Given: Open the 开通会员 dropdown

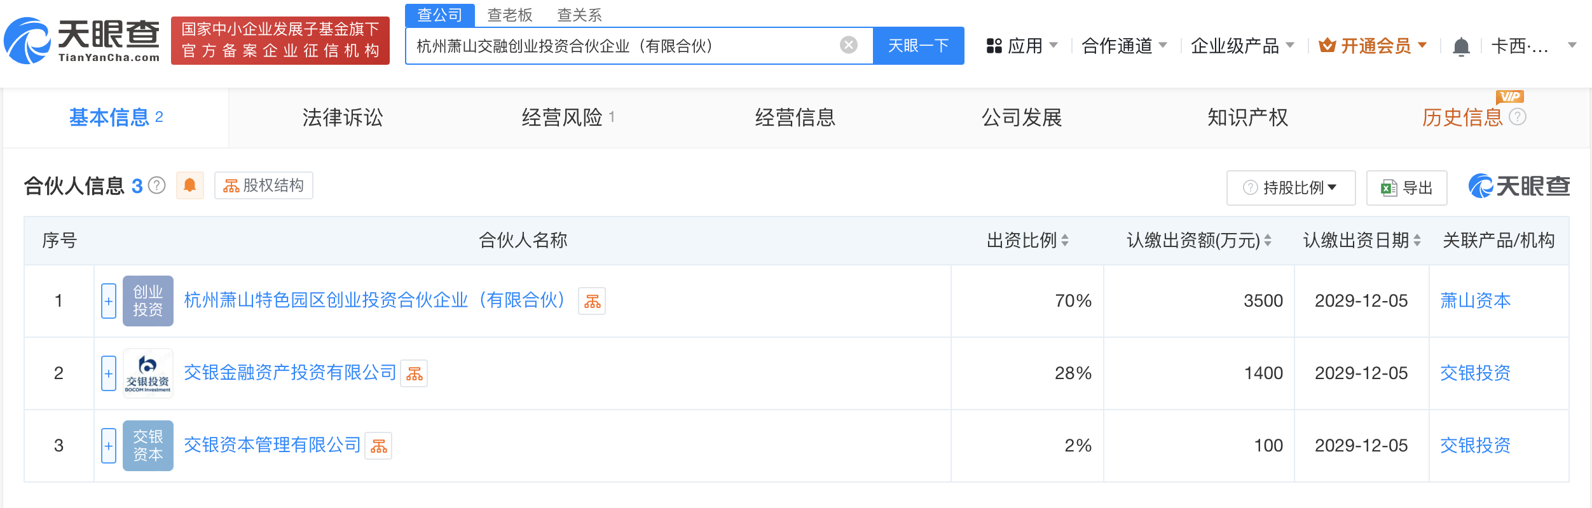Looking at the screenshot, I should click(x=1373, y=46).
